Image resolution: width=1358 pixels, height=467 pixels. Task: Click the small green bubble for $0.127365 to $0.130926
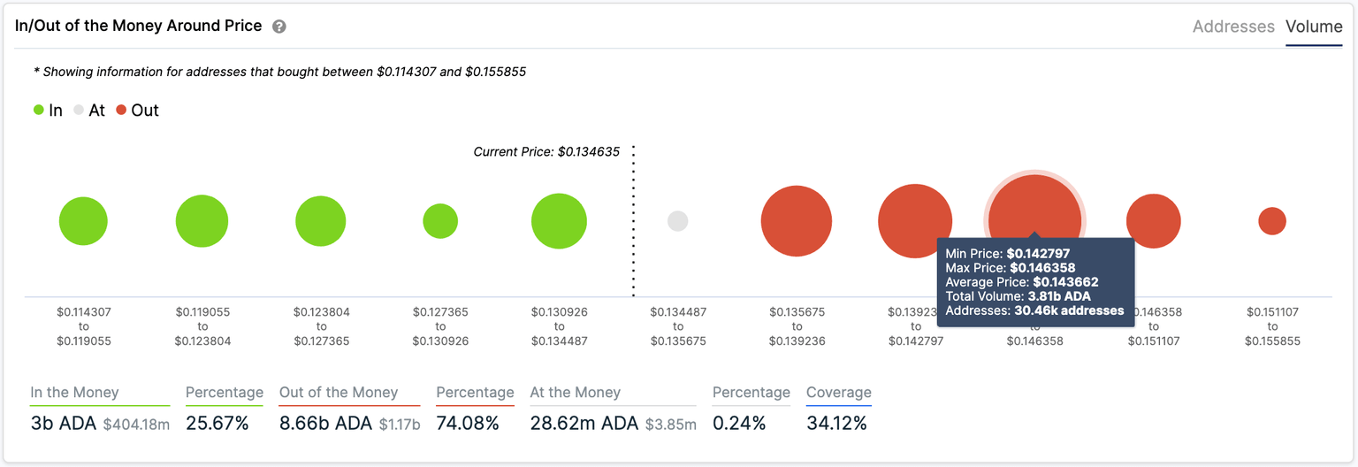440,221
